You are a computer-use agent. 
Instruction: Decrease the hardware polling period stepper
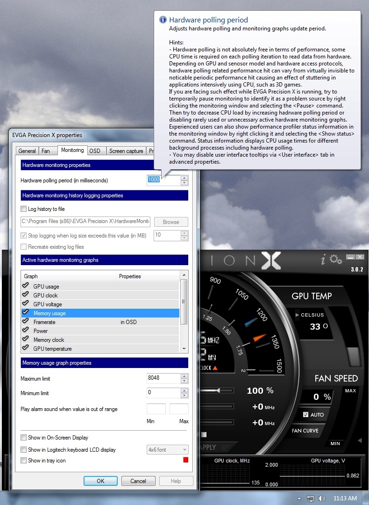coord(184,183)
